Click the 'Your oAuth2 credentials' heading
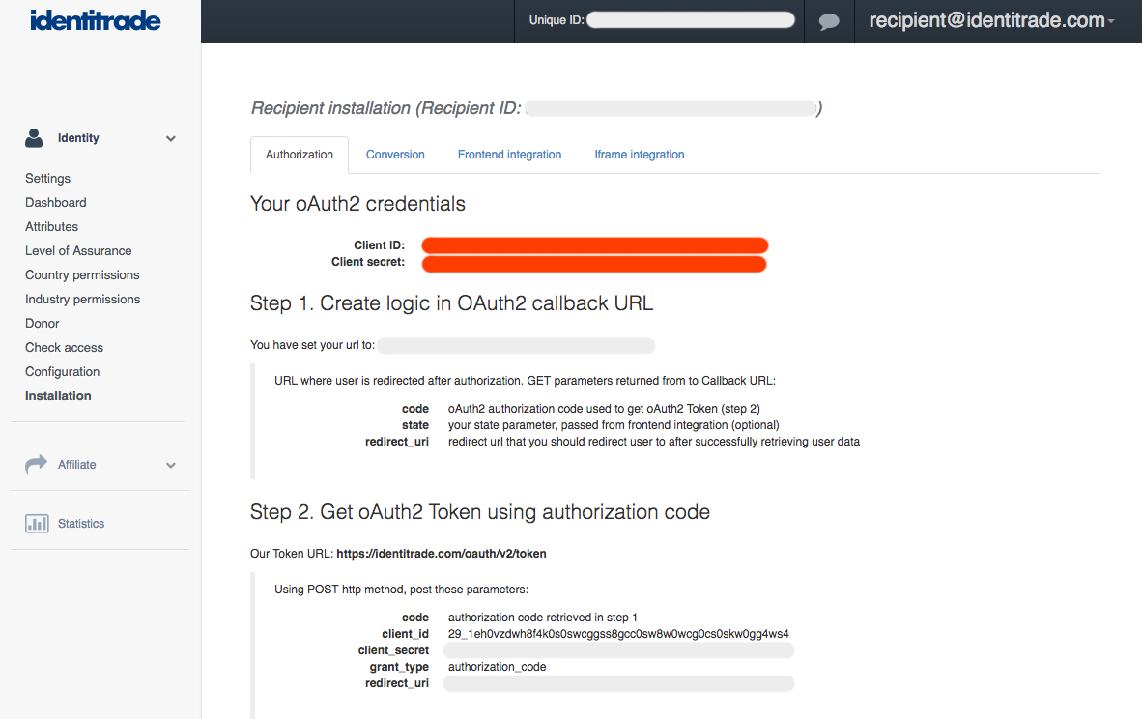1142x719 pixels. (x=357, y=204)
